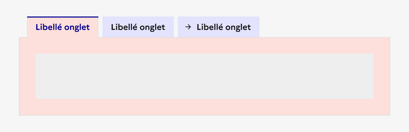Click the gray content placeholder in the panel
This screenshot has width=409, height=132.
pos(204,76)
